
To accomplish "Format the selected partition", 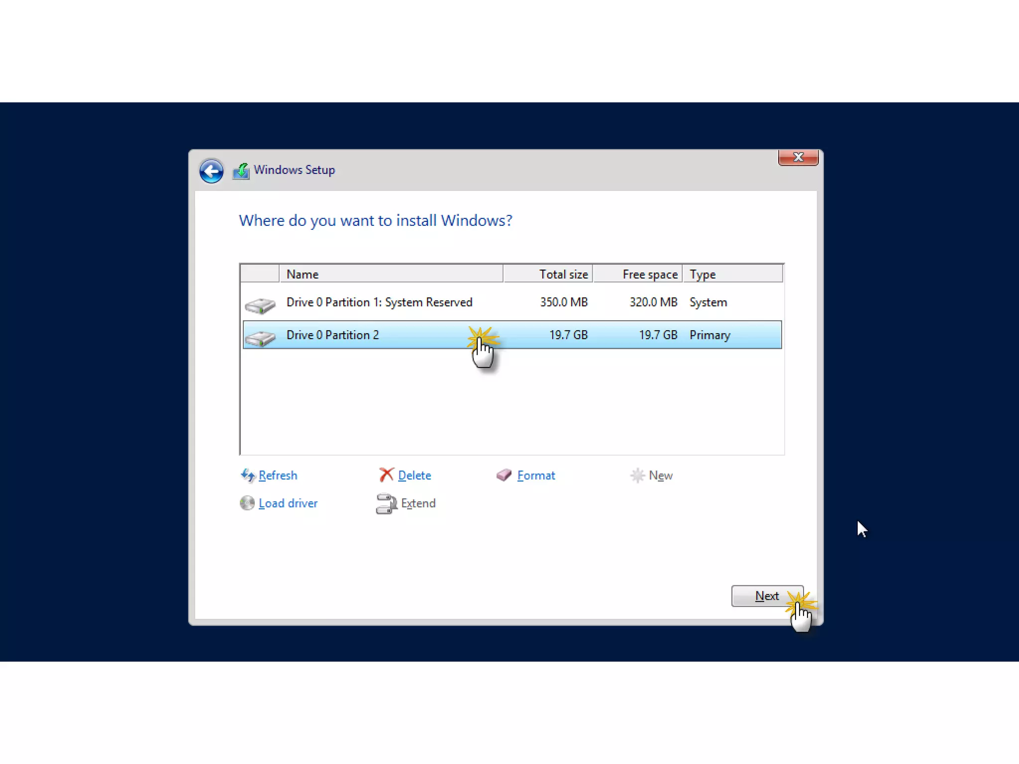I will (x=536, y=476).
